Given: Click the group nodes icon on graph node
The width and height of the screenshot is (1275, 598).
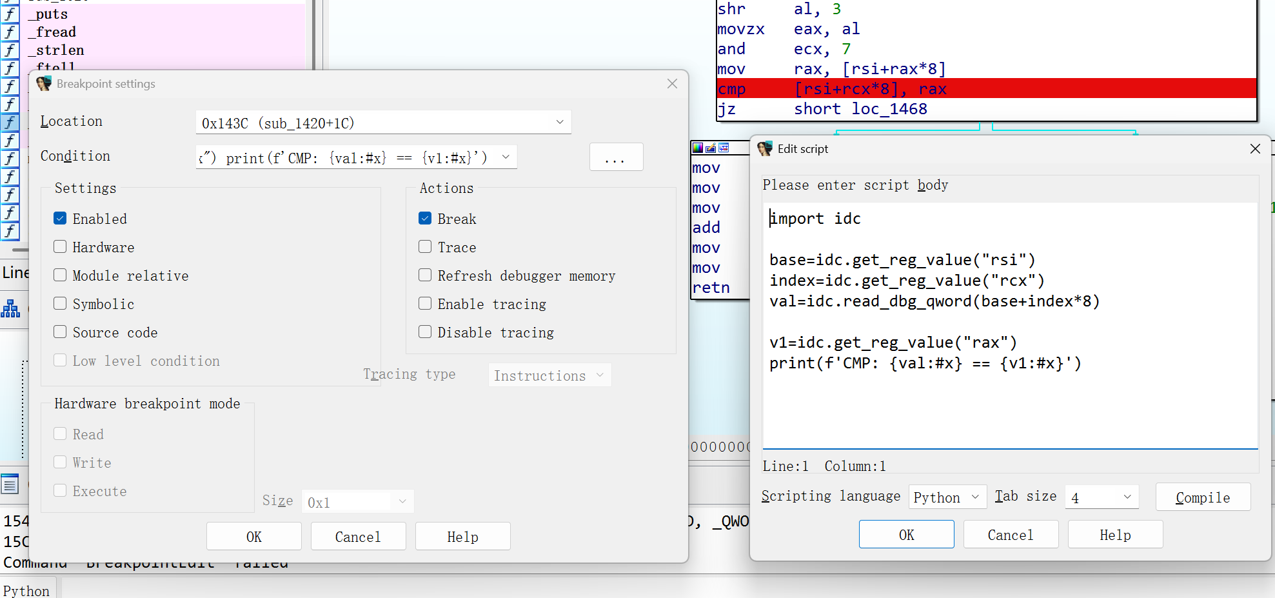Looking at the screenshot, I should tap(724, 148).
